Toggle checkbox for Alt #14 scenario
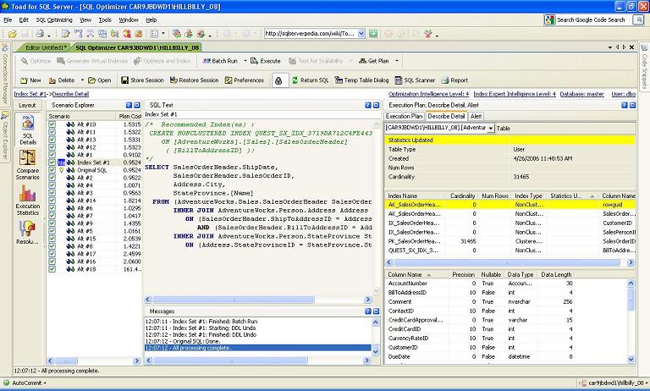Viewport: 650px width, 391px height. pyautogui.click(x=52, y=201)
